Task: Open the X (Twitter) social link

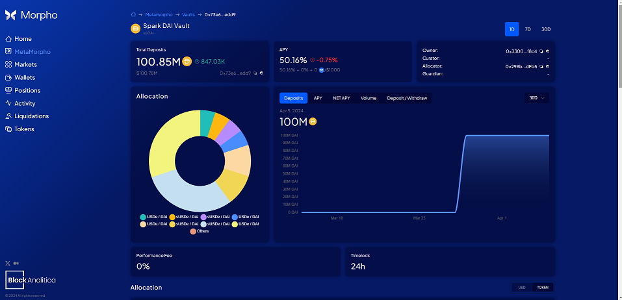Action: (x=8, y=263)
